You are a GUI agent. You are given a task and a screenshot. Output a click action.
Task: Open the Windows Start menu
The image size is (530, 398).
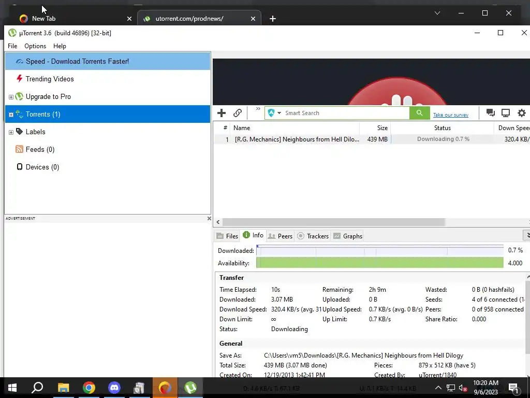(x=12, y=388)
